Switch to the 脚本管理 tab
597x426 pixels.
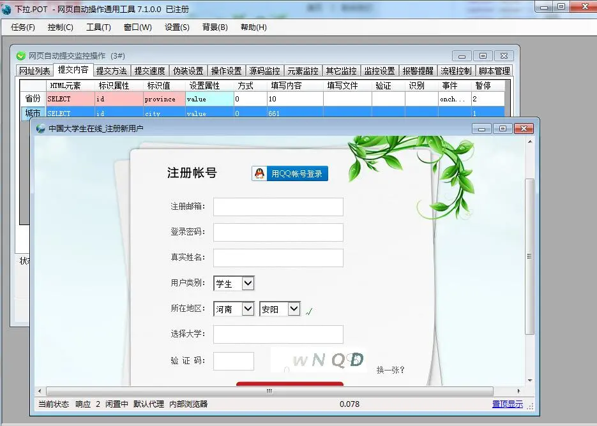tap(494, 71)
